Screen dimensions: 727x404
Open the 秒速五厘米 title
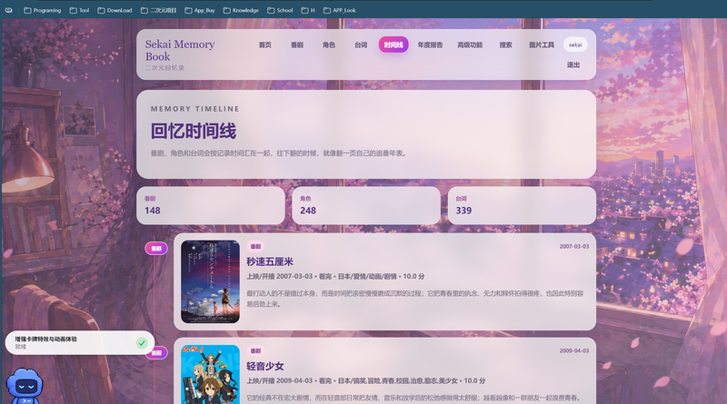270,261
